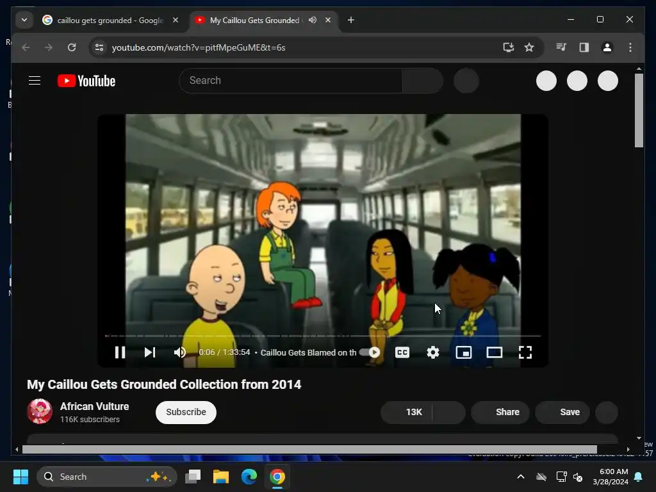Click the video title text
This screenshot has height=492, width=656.
click(x=164, y=384)
